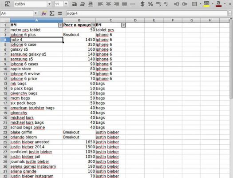Image resolution: width=233 pixels, height=178 pixels.
Task: Justify cell text
Action: tap(124, 4)
